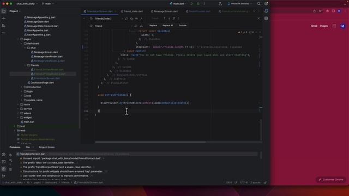
Task: Select warning about 'const' with the constructor
Action: (57, 176)
